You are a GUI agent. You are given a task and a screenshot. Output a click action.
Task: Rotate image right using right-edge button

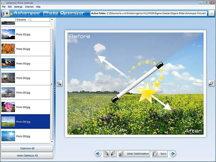pos(211,83)
